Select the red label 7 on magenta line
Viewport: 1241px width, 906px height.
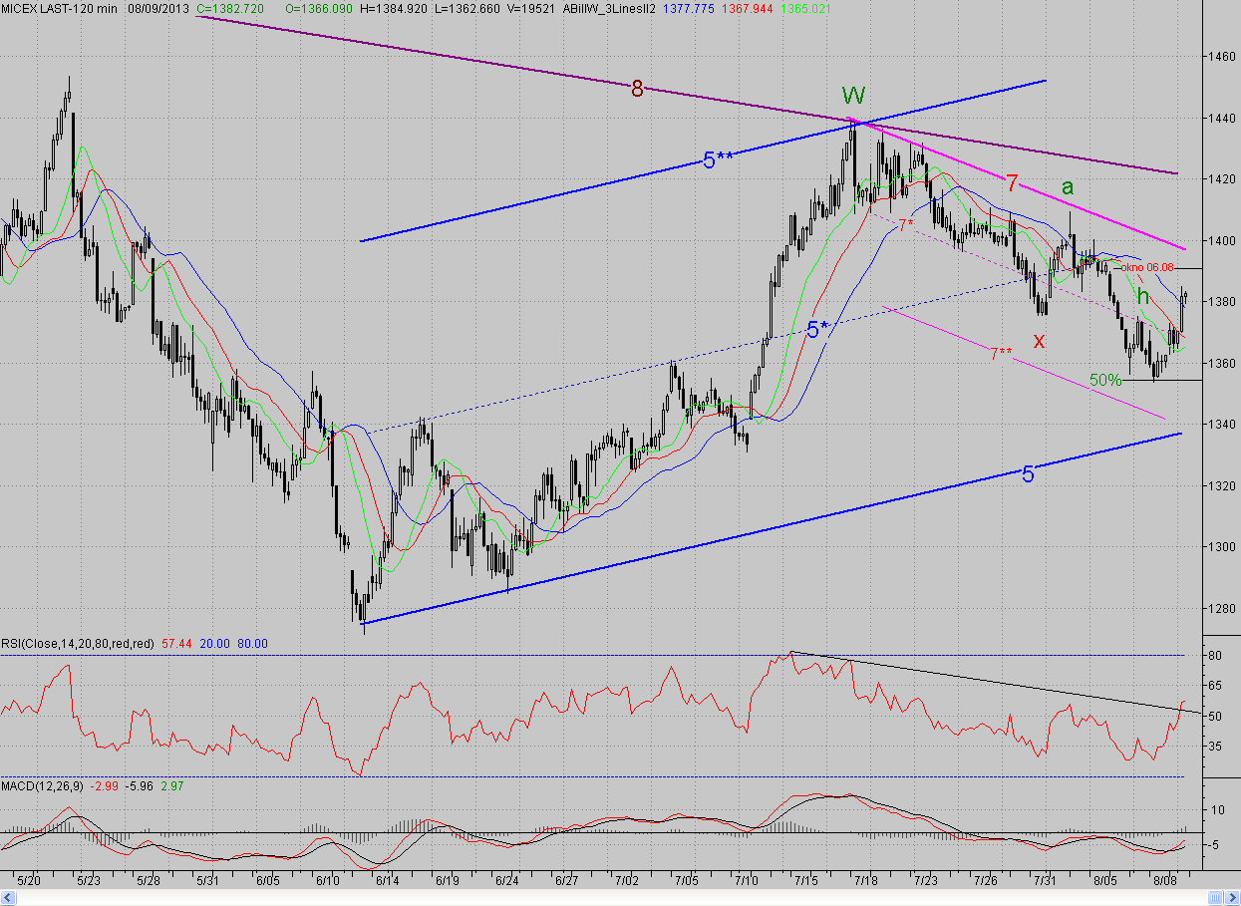(1012, 182)
